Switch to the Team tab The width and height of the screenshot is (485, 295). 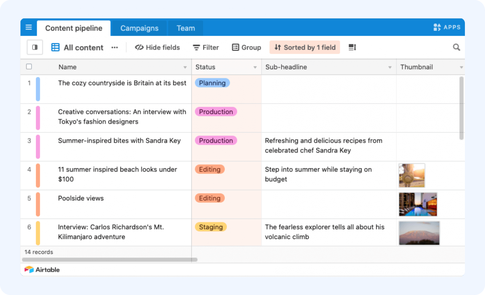click(185, 28)
